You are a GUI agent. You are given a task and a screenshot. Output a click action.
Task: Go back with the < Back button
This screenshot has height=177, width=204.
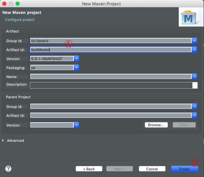coord(89,169)
